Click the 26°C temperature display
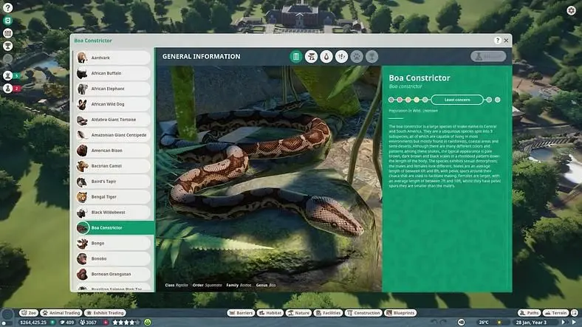582x327 pixels. click(484, 323)
